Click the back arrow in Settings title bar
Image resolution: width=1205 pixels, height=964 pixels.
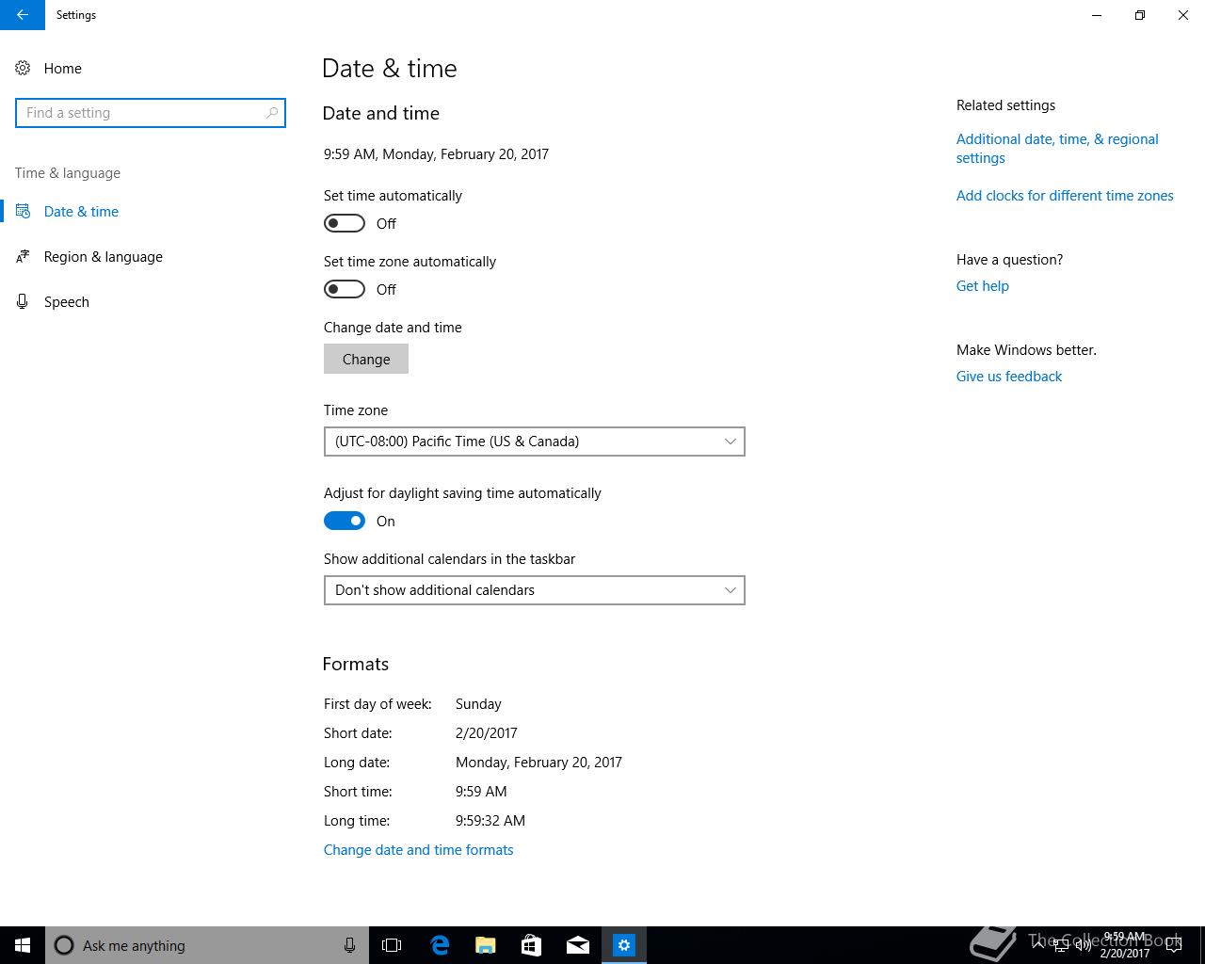click(x=23, y=15)
